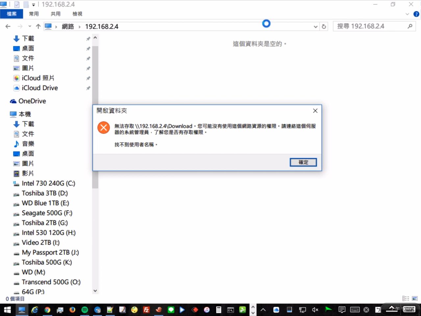Switch to the 常用 ribbon tab
The image size is (421, 316).
34,14
